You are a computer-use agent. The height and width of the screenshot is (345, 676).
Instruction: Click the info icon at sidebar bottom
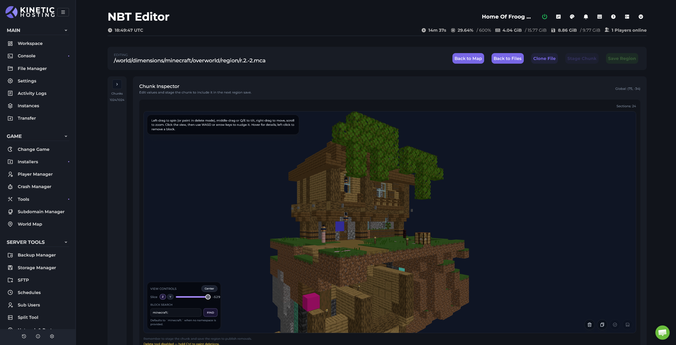tap(38, 336)
